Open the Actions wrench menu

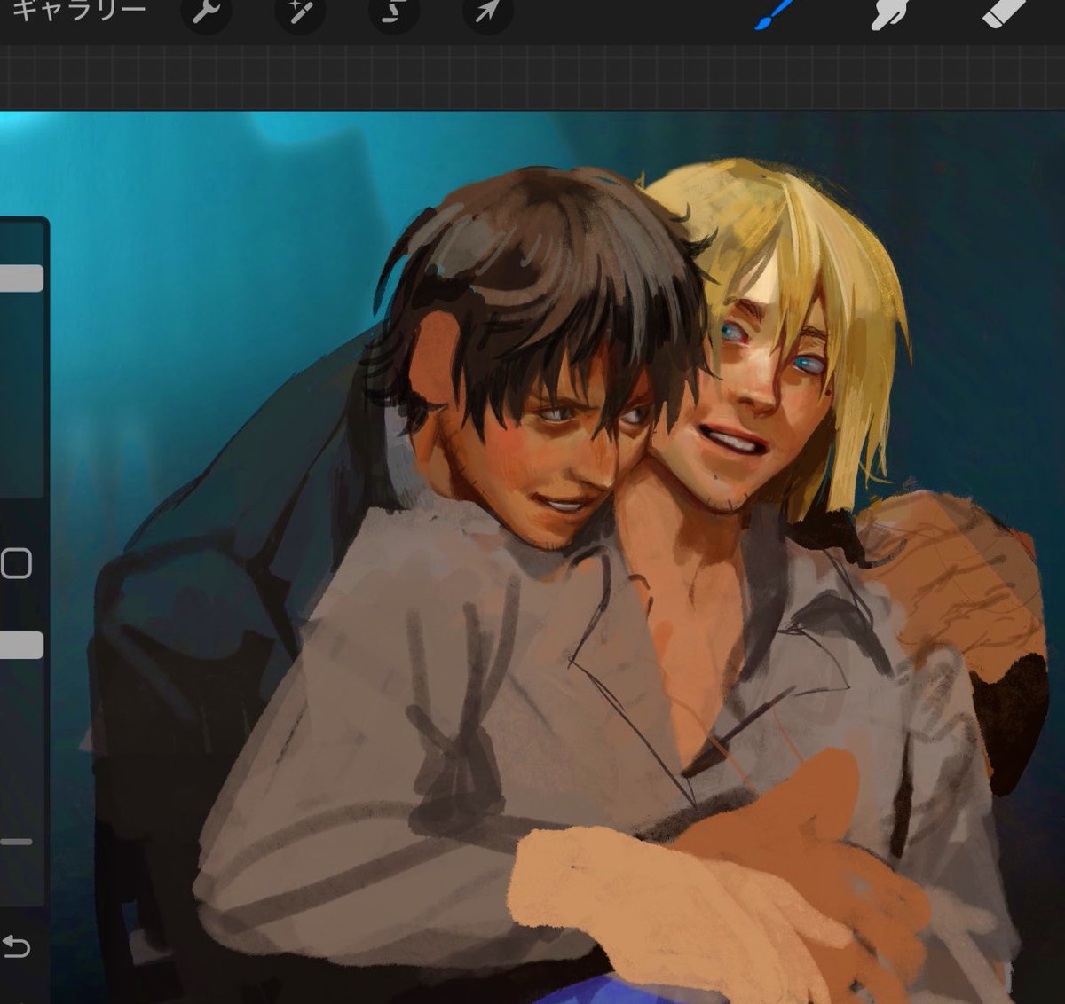206,12
